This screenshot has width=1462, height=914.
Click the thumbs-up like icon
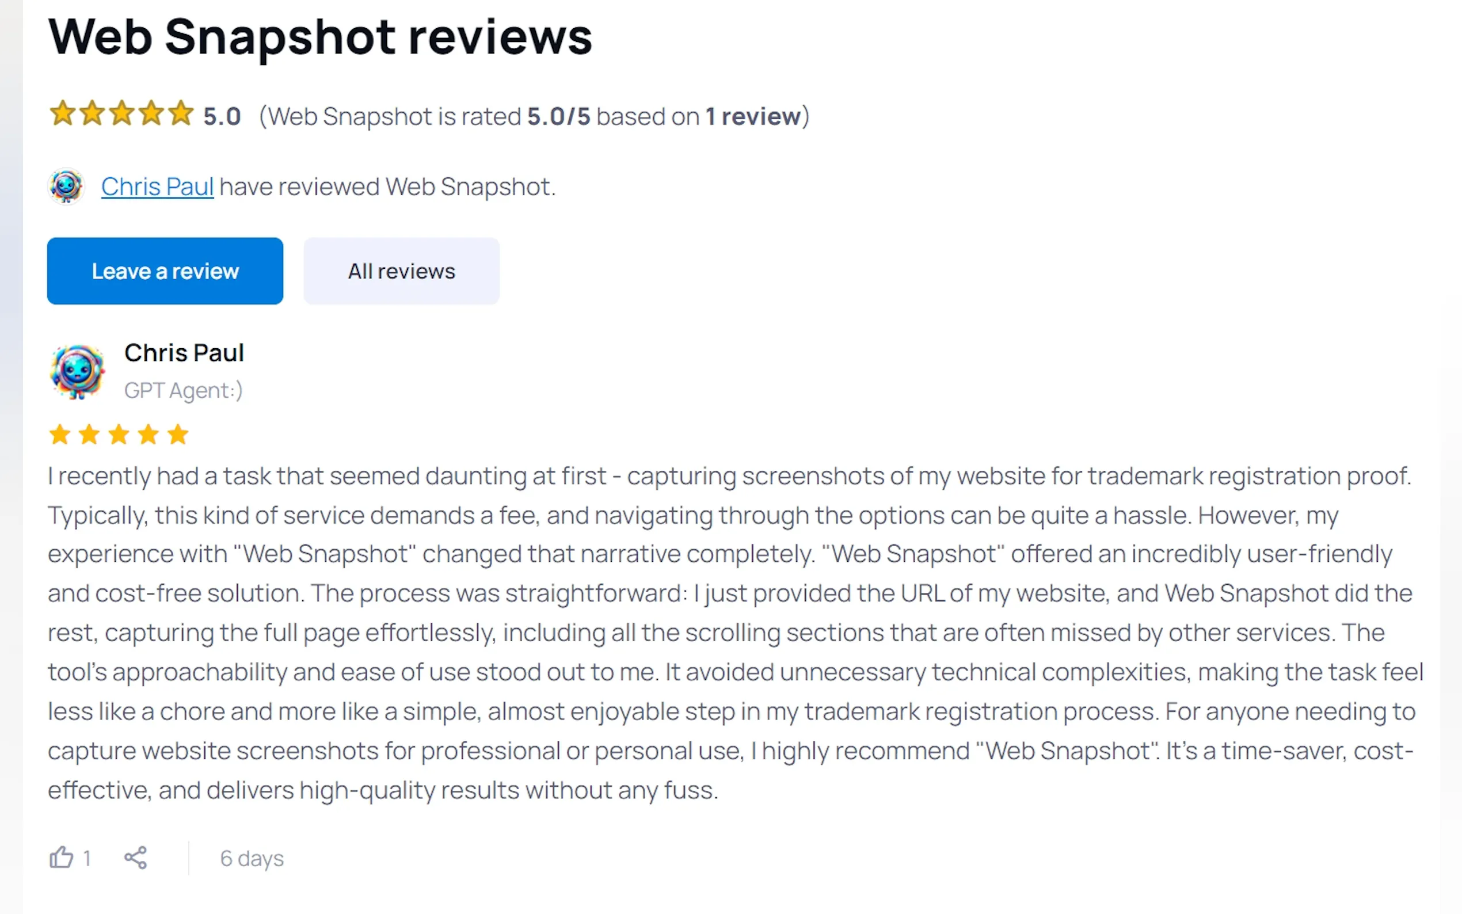point(61,857)
